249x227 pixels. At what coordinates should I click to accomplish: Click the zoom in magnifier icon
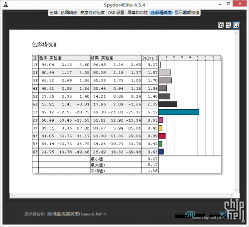(x=221, y=25)
